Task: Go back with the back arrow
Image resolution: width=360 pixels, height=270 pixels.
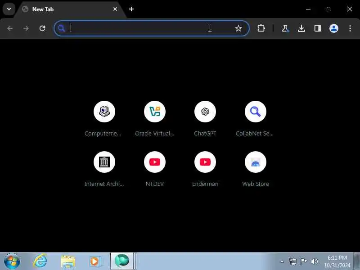Action: [10, 28]
